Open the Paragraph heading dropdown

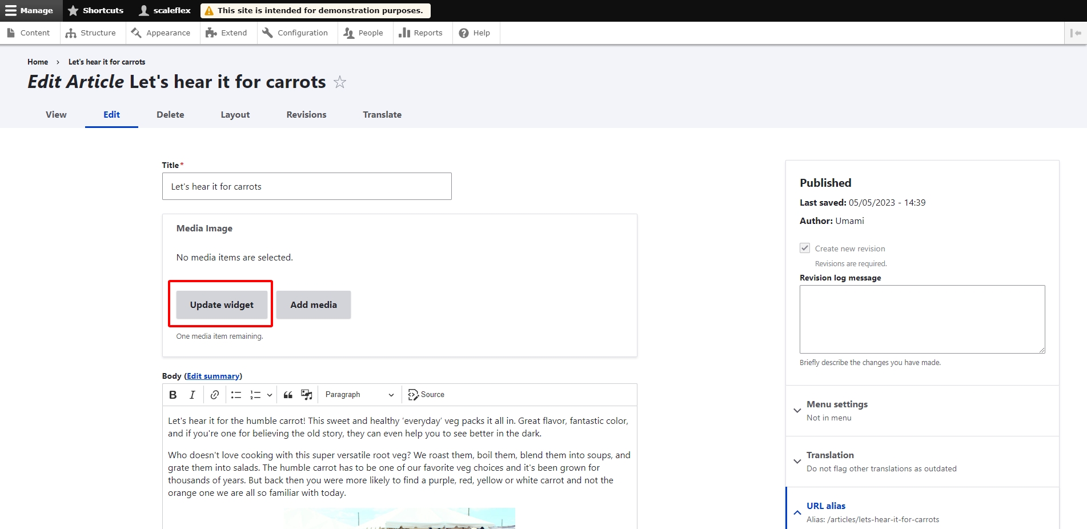click(x=359, y=395)
